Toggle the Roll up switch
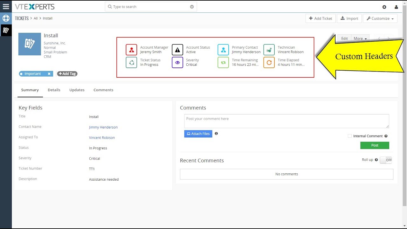The width and height of the screenshot is (407, 229). click(x=386, y=160)
